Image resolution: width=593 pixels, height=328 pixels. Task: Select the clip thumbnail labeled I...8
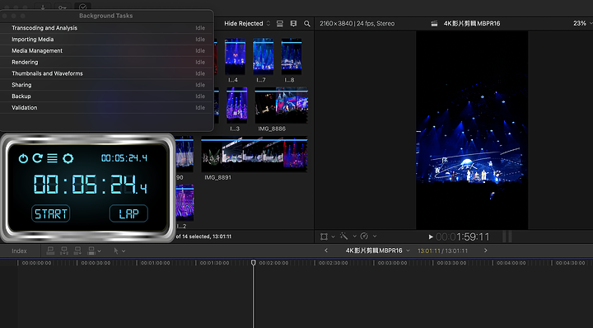(x=292, y=56)
